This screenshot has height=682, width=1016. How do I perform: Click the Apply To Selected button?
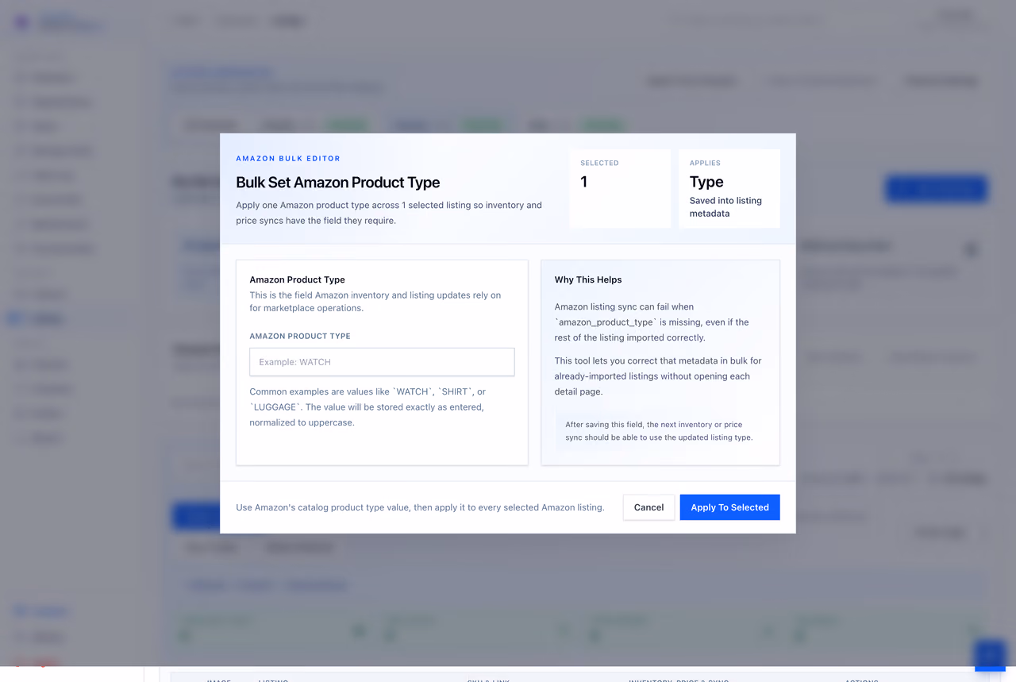point(729,507)
